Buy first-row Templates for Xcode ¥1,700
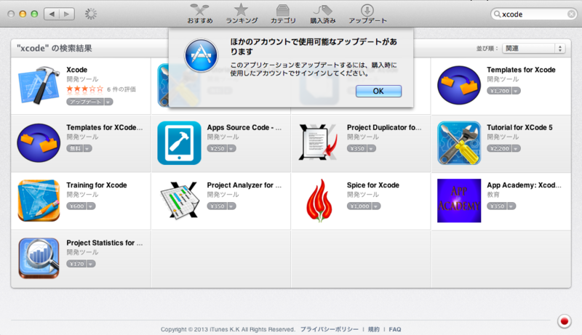 [499, 91]
